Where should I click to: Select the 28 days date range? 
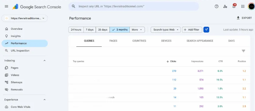click(x=103, y=30)
